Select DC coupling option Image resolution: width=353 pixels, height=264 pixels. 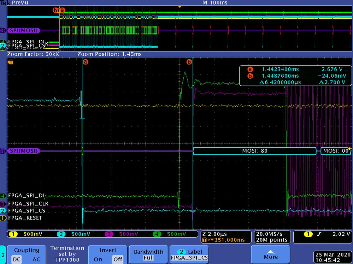pyautogui.click(x=17, y=259)
